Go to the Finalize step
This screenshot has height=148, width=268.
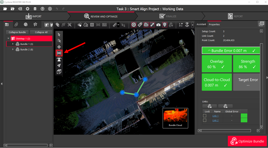[168, 16]
